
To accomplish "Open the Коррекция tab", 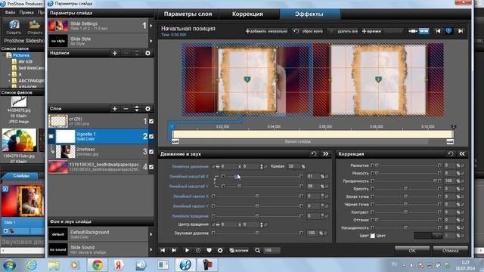I will 247,14.
